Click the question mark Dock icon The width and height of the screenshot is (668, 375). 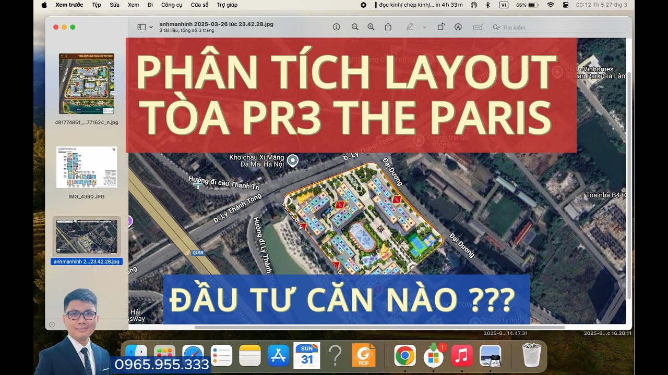coord(336,356)
